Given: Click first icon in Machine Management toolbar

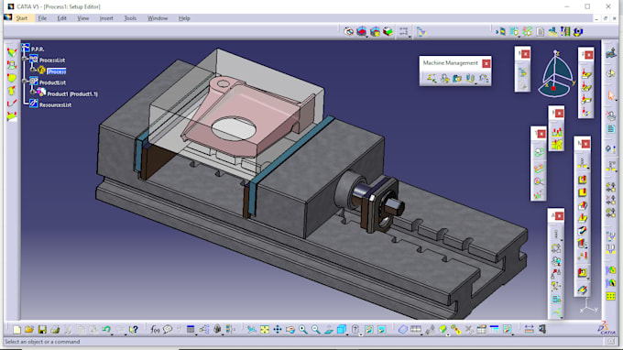Looking at the screenshot, I should coord(432,79).
